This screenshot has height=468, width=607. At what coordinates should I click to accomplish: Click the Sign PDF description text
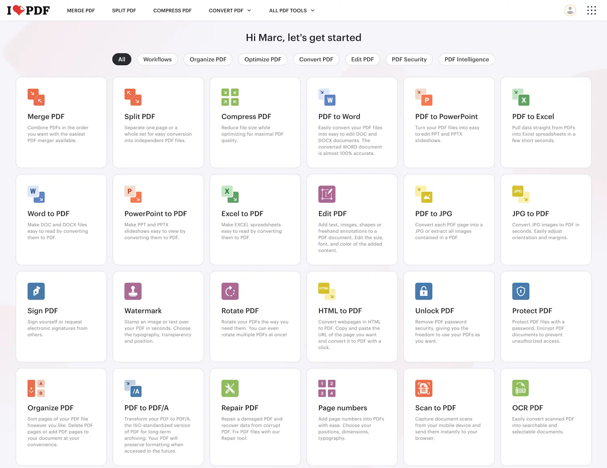(x=57, y=328)
